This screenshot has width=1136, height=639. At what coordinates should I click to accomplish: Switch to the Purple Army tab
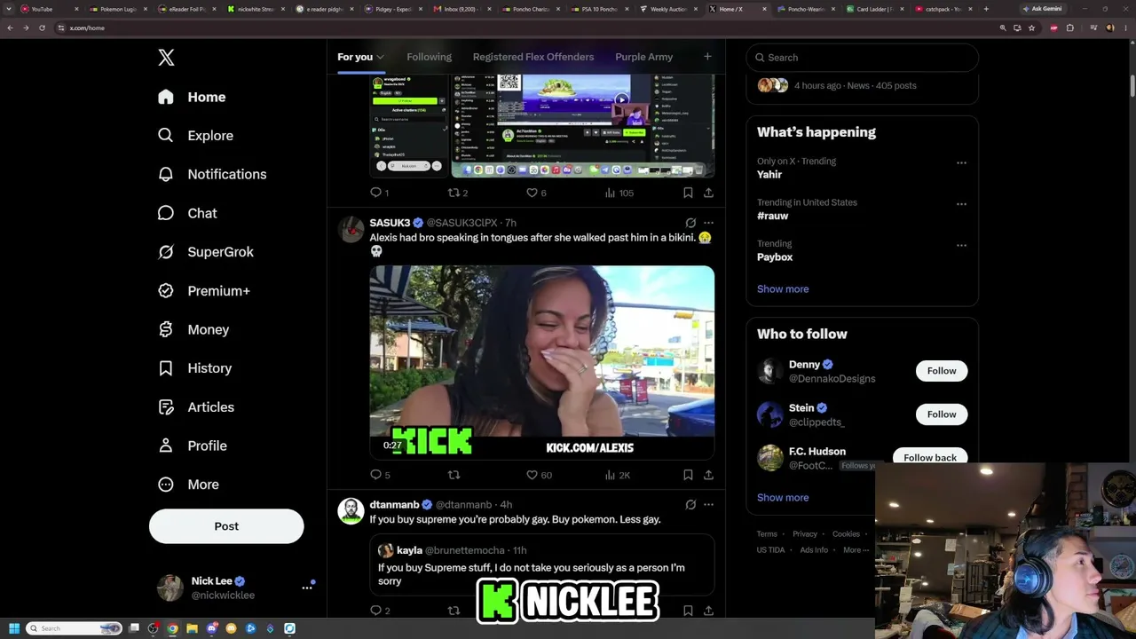[x=643, y=57]
